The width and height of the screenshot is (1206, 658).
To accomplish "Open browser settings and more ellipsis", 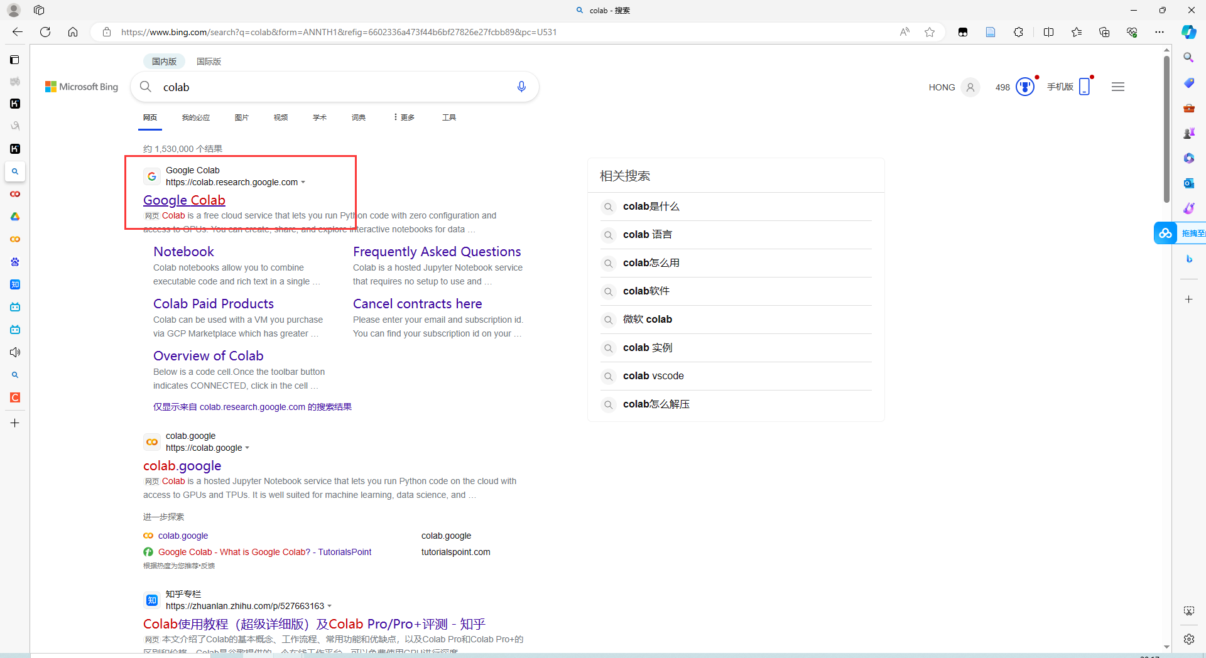I will click(x=1160, y=32).
